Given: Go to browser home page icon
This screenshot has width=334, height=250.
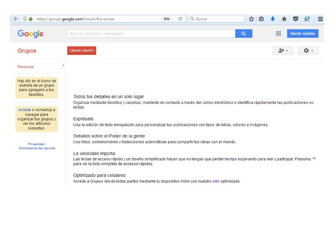Looking at the screenshot, I should (284, 19).
